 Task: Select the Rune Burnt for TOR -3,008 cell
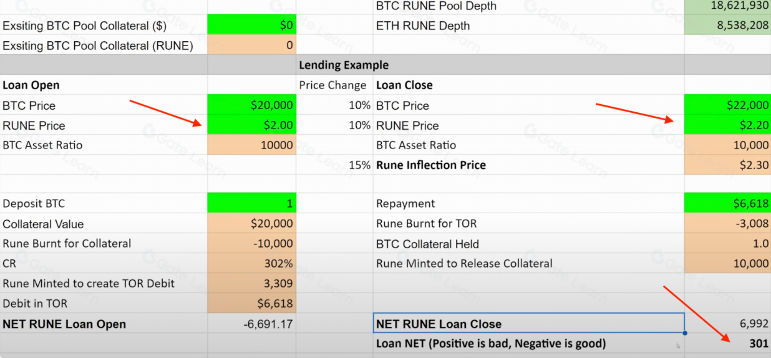coord(727,224)
